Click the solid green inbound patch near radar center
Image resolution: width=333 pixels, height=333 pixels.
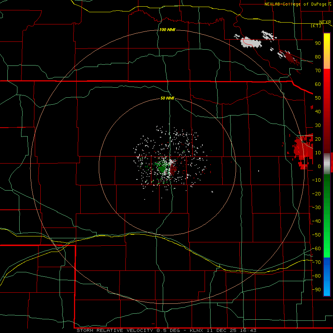pos(162,169)
